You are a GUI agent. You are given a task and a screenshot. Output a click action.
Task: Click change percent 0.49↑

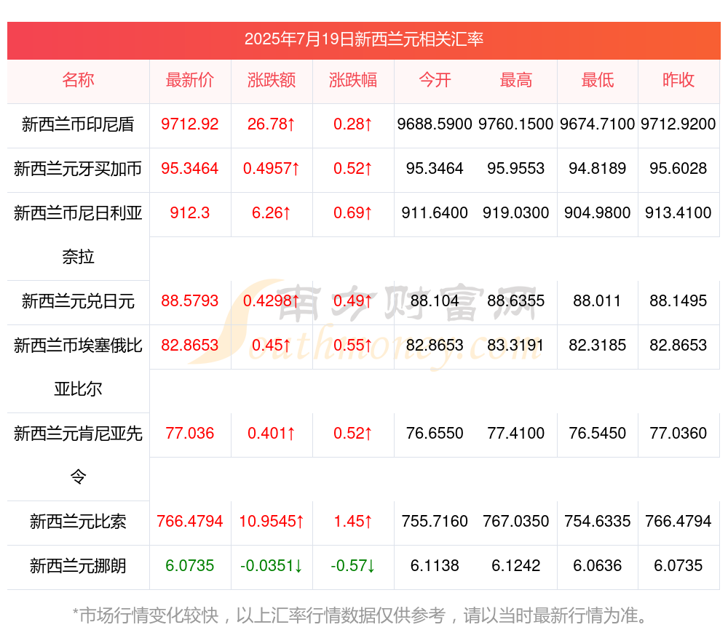point(353,301)
